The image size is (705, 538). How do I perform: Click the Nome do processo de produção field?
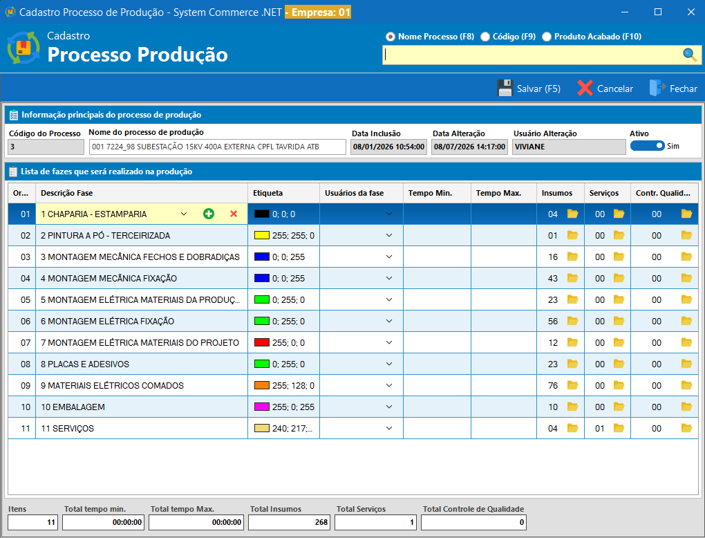tap(218, 147)
